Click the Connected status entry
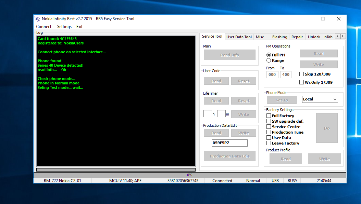361x204 pixels. (x=222, y=180)
